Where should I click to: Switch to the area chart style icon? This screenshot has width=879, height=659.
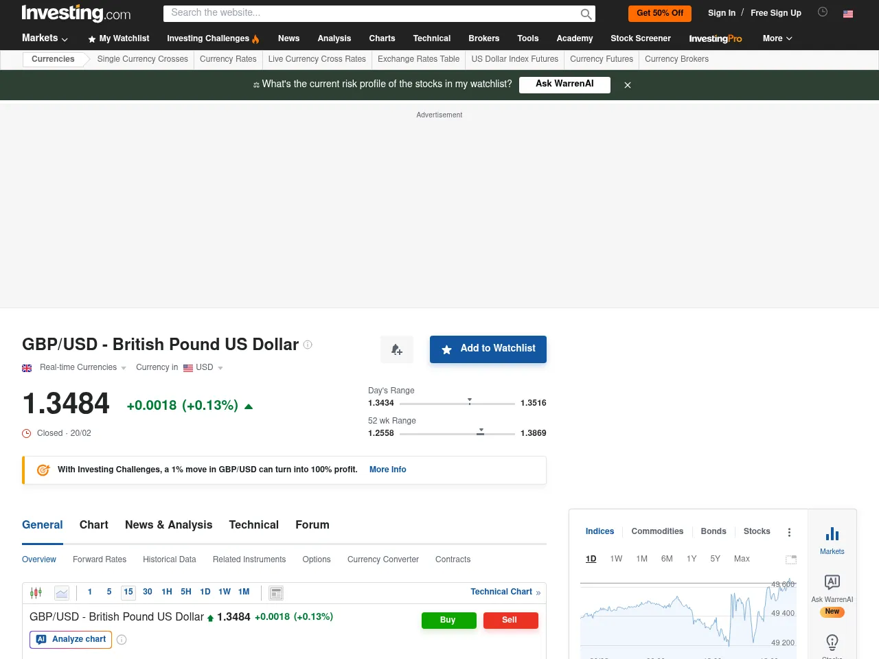(x=61, y=592)
